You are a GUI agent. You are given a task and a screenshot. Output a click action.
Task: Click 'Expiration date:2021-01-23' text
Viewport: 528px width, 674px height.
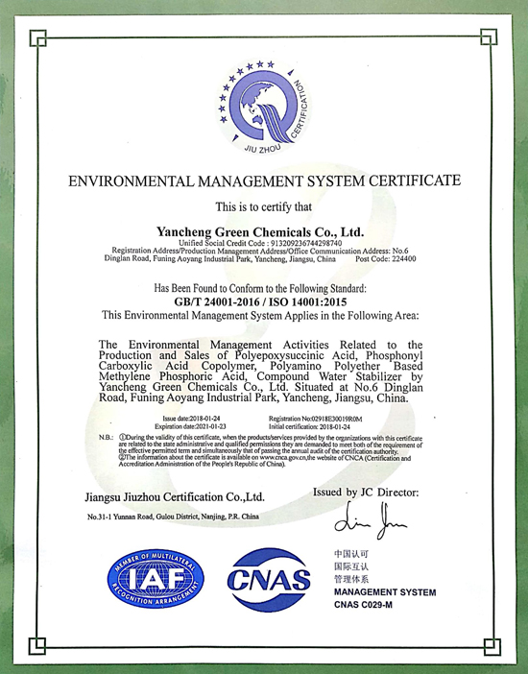tap(190, 426)
